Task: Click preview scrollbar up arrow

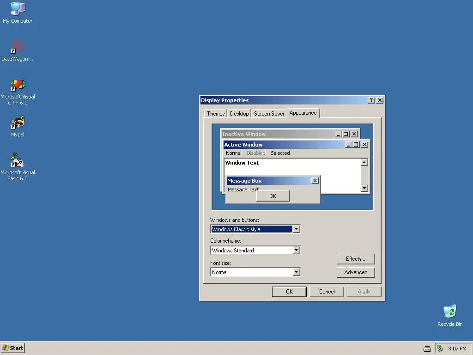Action: (364, 162)
